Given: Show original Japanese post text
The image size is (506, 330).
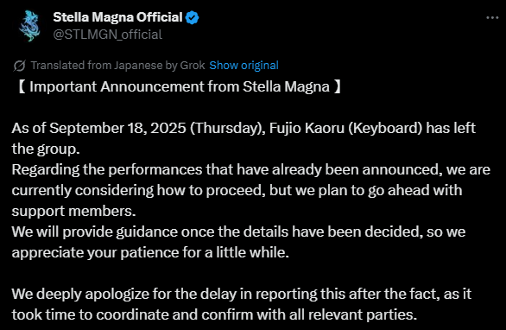Looking at the screenshot, I should 244,66.
